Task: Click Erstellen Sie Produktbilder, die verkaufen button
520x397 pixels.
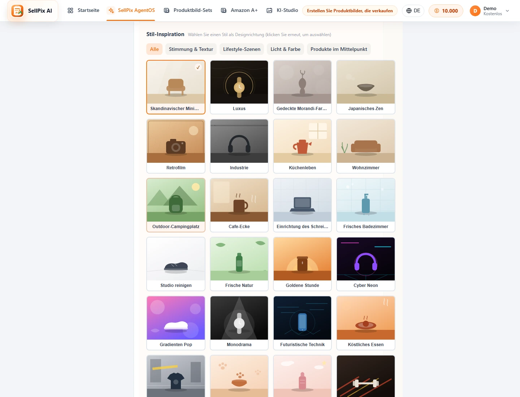Action: (x=350, y=11)
